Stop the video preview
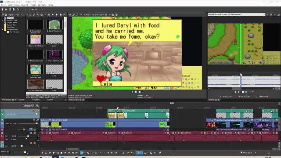Screen dimensions: 281x158 click(x=140, y=92)
